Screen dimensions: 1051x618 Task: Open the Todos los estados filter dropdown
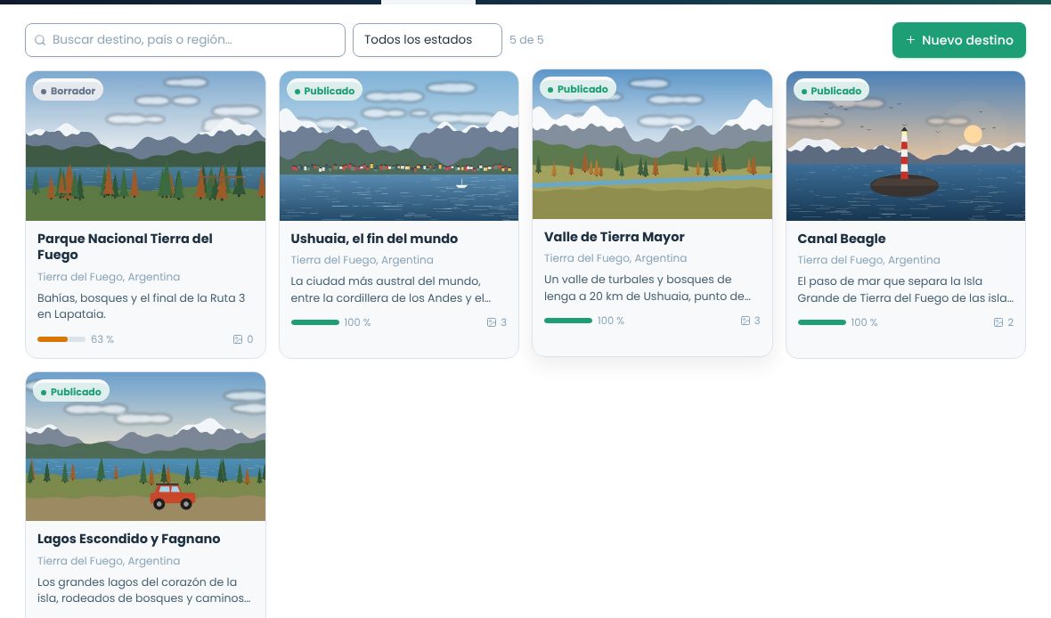click(427, 40)
